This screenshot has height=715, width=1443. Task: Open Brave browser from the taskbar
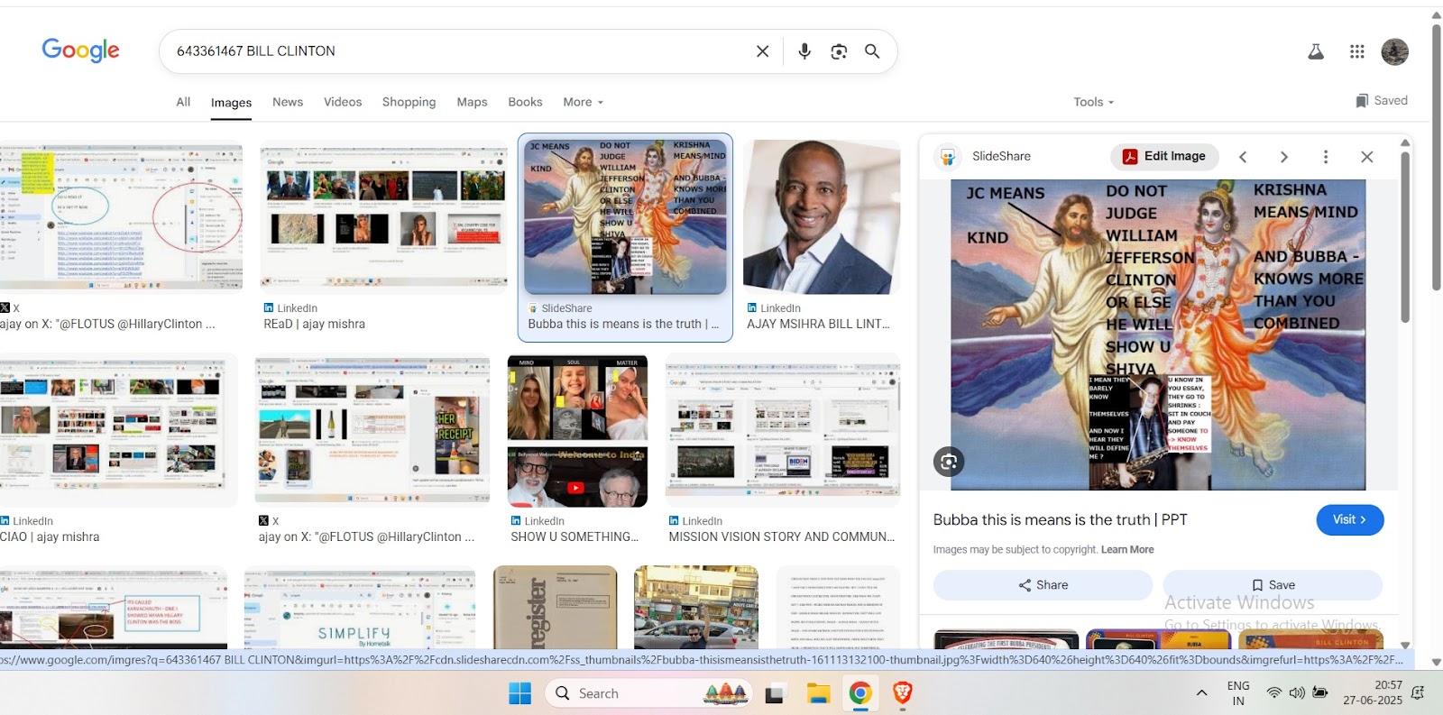[x=902, y=692]
